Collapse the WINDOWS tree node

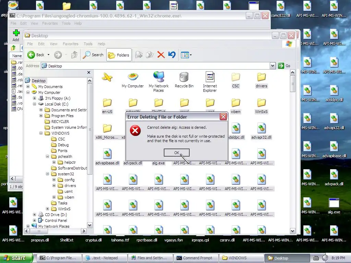click(x=41, y=133)
